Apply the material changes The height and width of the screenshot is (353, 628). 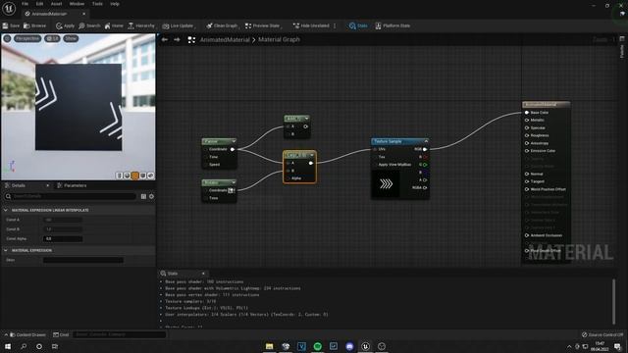[x=66, y=25]
